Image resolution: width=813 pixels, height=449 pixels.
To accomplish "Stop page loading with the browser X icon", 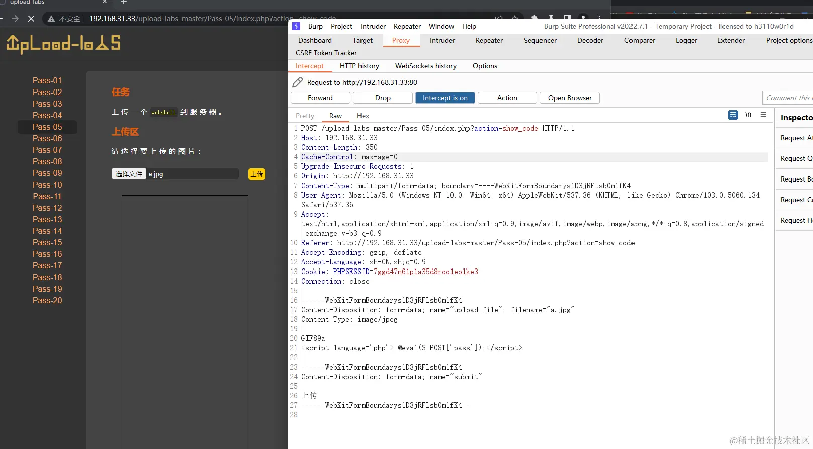I will point(31,19).
